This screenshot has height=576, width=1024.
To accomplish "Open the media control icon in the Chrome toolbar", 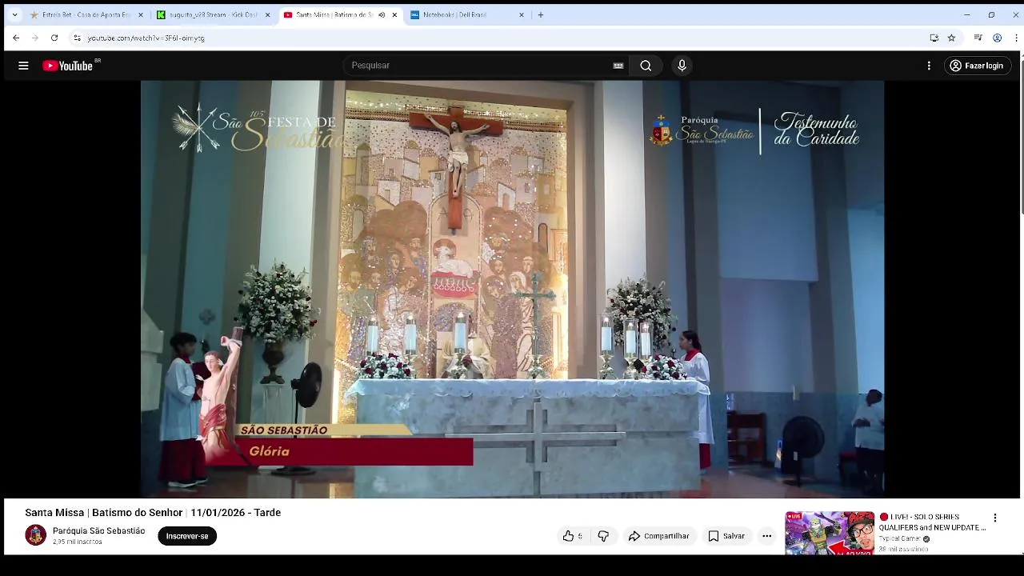I will [x=978, y=38].
